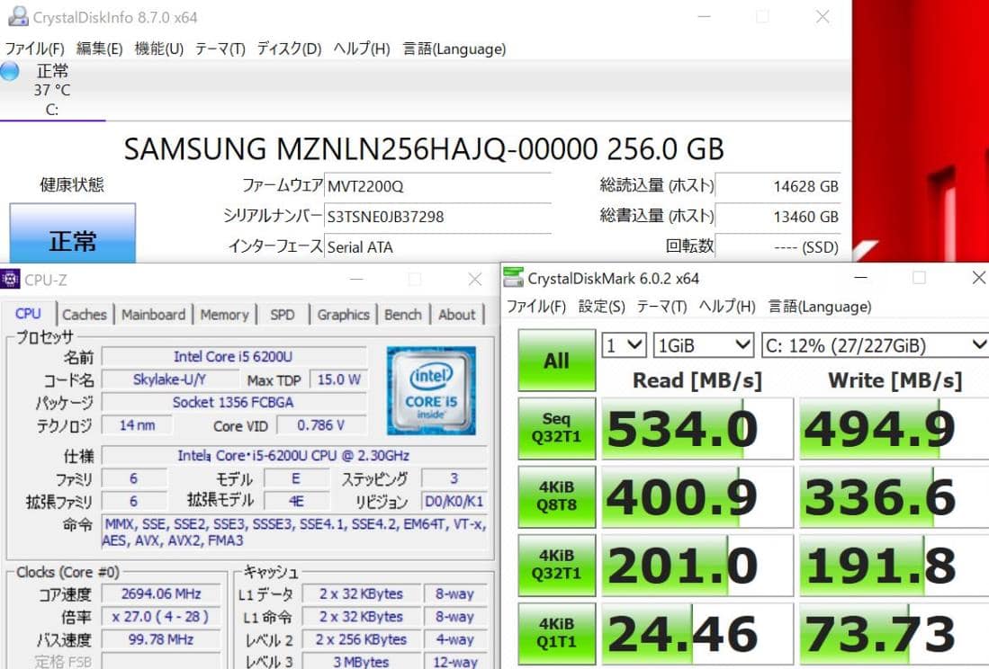The height and width of the screenshot is (669, 989).
Task: Click the rotation rate field showing (SSD)
Action: point(778,247)
